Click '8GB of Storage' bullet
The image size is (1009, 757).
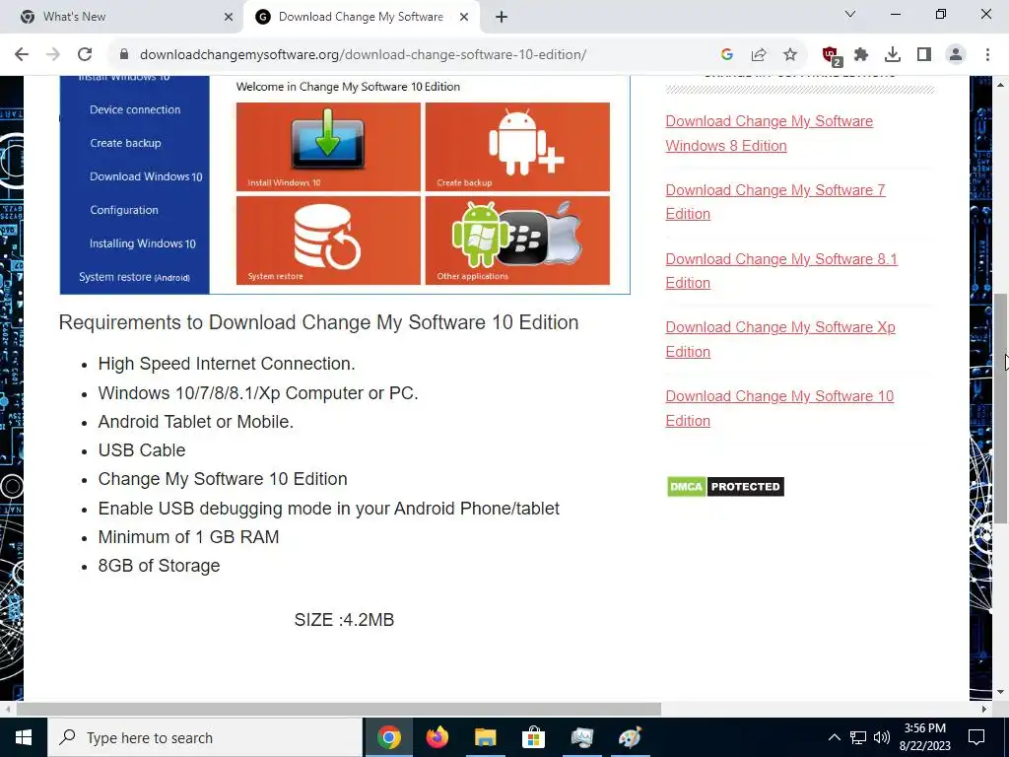(x=159, y=566)
